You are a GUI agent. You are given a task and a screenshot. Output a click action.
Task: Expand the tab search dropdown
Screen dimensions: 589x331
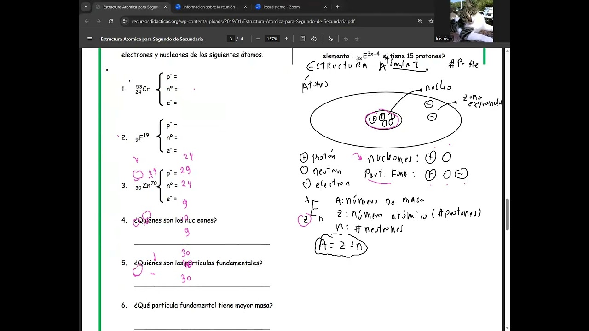(x=86, y=7)
